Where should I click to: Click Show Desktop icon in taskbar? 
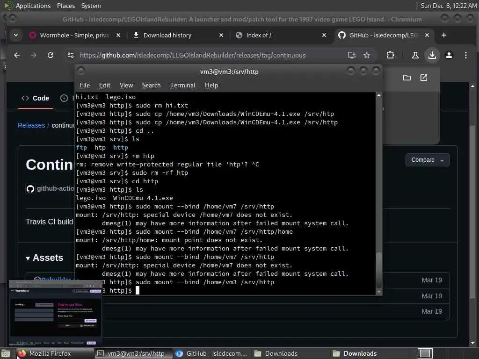click(x=5, y=353)
